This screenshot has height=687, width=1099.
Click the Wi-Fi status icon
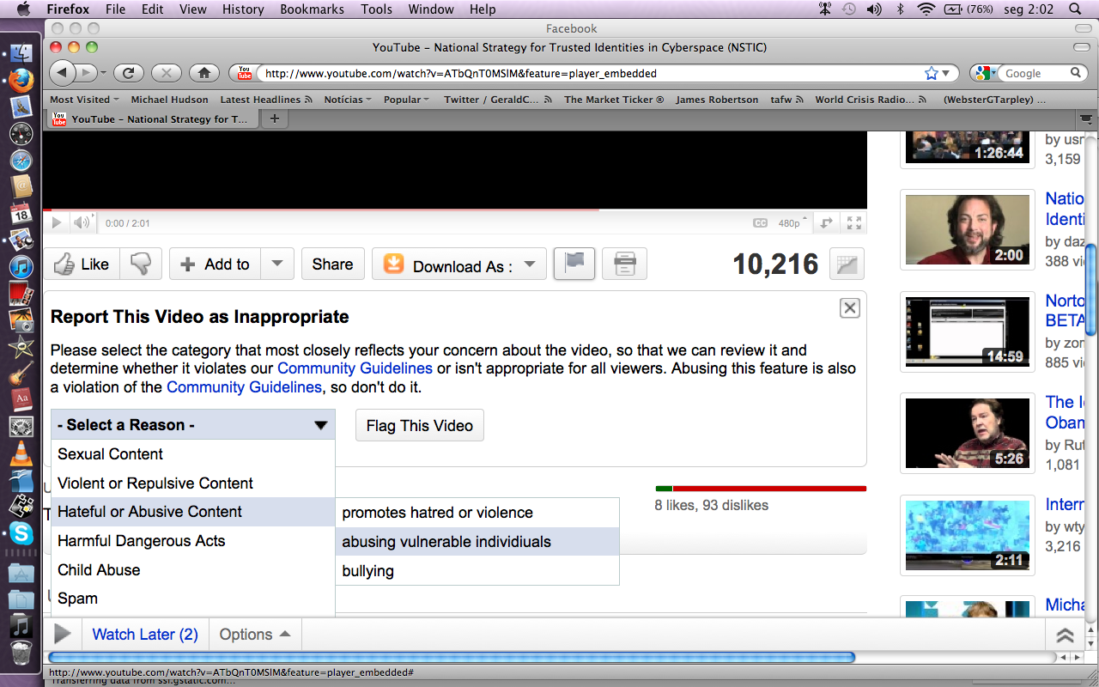(x=926, y=9)
